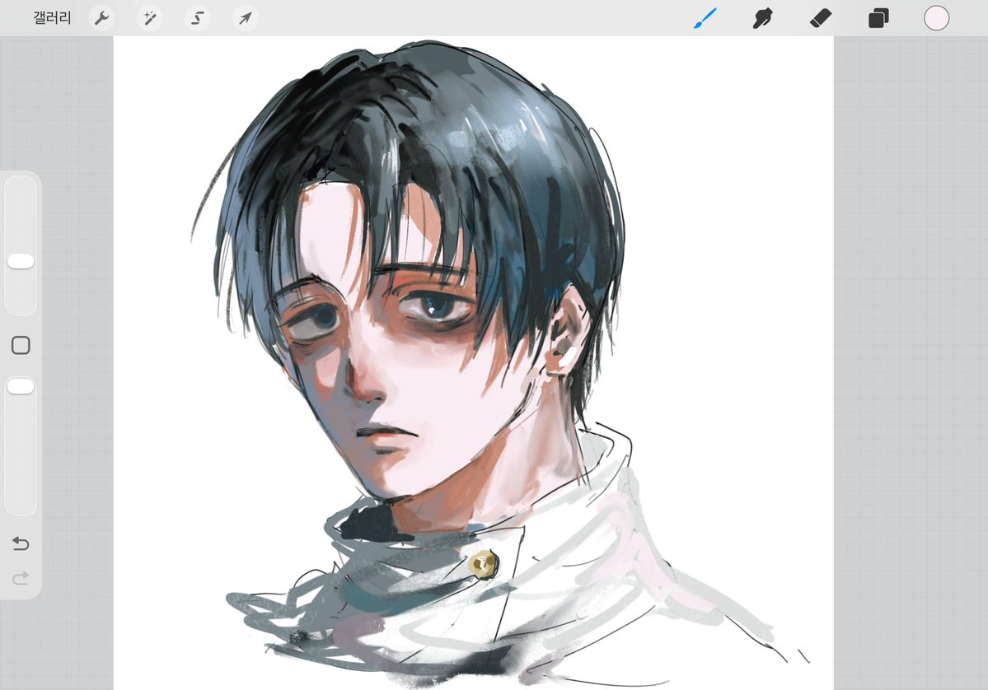The height and width of the screenshot is (690, 988).
Task: Open the Actions wrench menu
Action: (x=101, y=18)
